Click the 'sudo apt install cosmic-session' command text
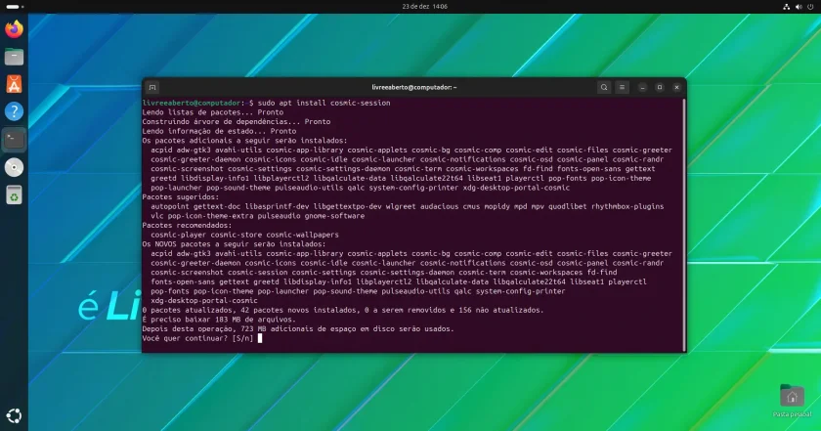Screen dimensions: 821x431 pyautogui.click(x=324, y=104)
